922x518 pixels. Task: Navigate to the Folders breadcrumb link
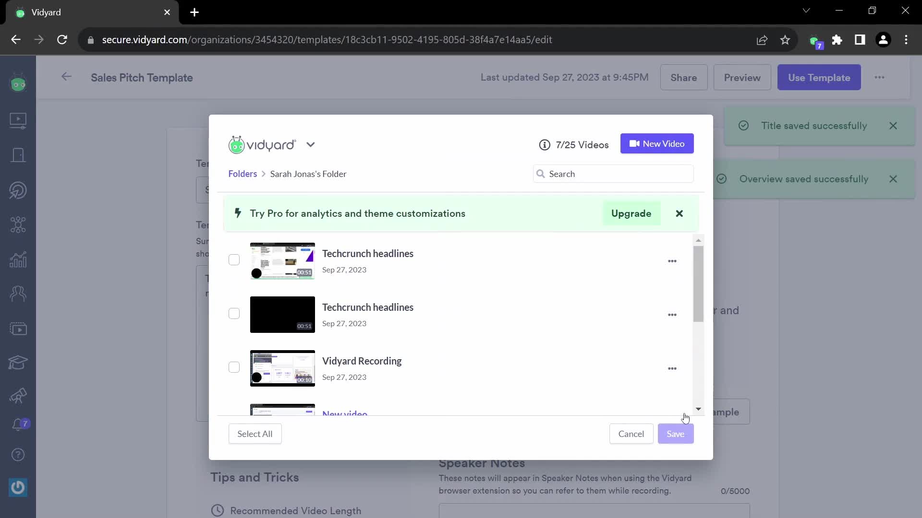[x=243, y=174]
